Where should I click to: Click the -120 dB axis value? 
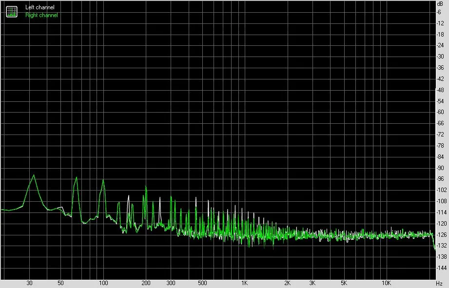pos(441,224)
